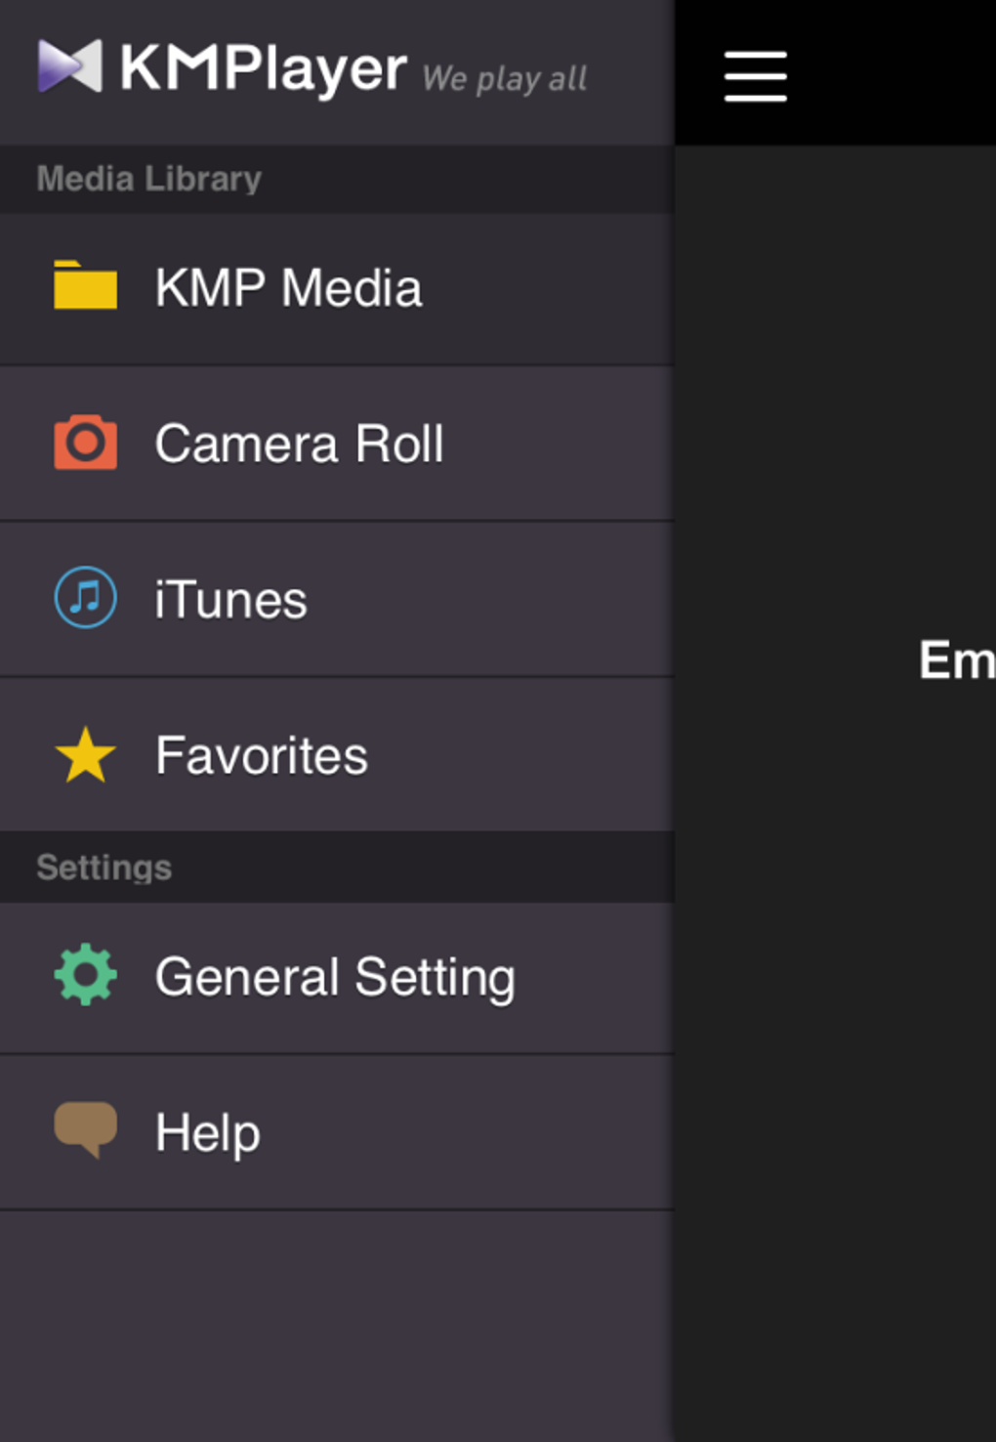Screen dimensions: 996x1442
Task: Click the Settings section header
Action: pyautogui.click(x=104, y=868)
